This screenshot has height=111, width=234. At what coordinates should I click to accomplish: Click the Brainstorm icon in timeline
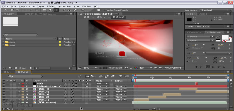point(121,76)
